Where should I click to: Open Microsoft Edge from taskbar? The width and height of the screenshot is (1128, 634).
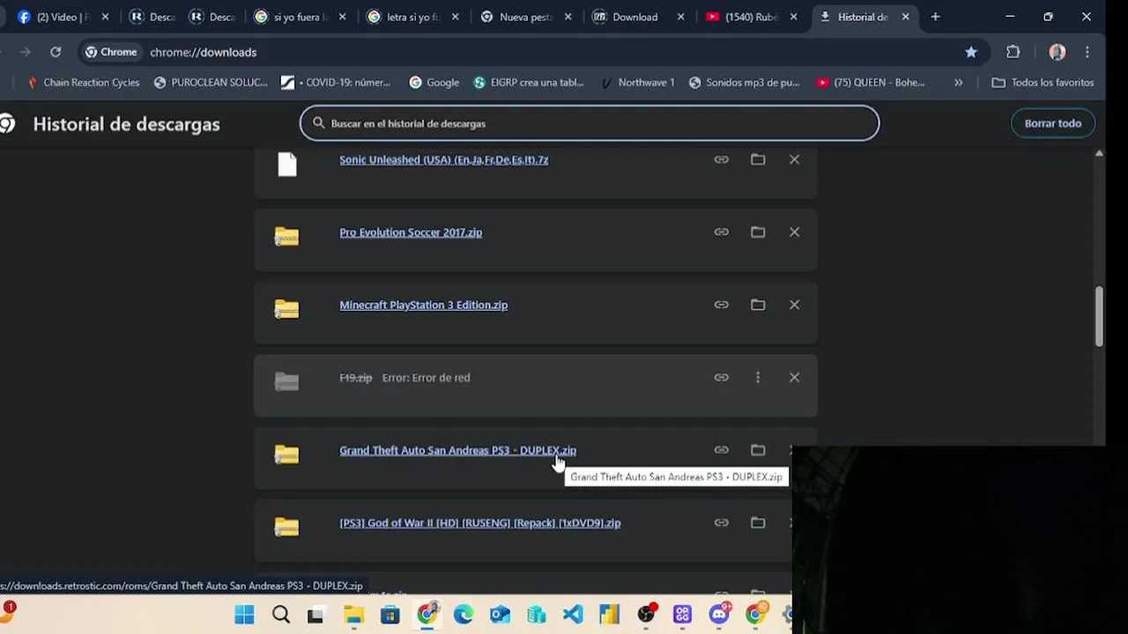(464, 615)
